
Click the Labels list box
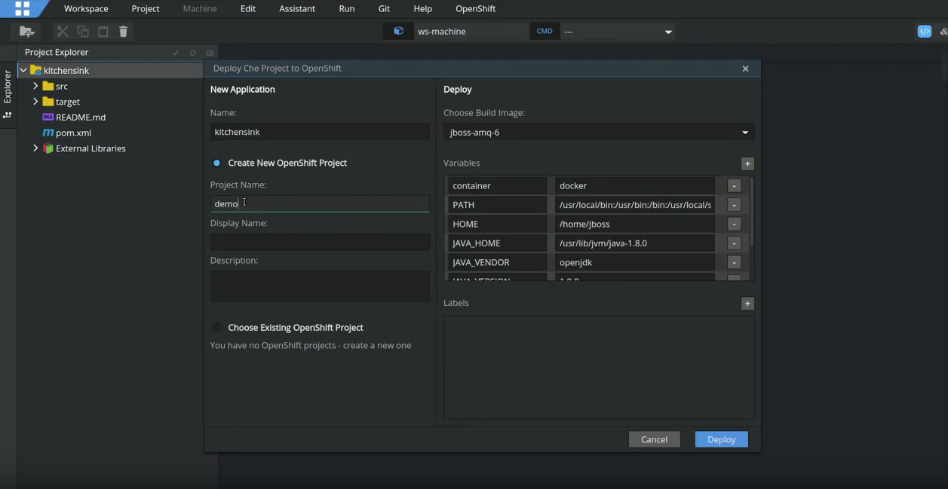pos(599,367)
